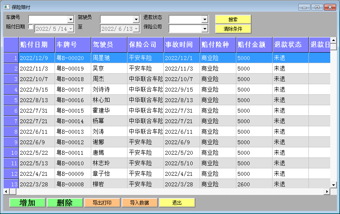The width and height of the screenshot is (340, 214).
Task: Click the 驾驶员 column header
Action: pyautogui.click(x=109, y=45)
